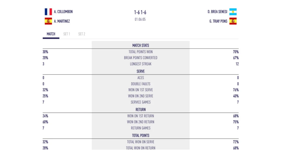The width and height of the screenshot is (282, 158).
Task: Open G. Triay Pons player name
Action: 218,21
